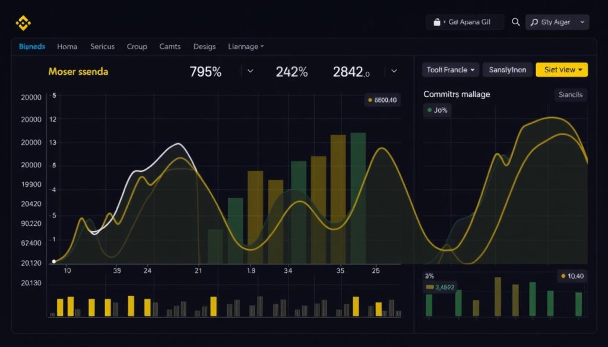Select the Bigneds tab
Viewport: 608px width, 347px height.
32,46
